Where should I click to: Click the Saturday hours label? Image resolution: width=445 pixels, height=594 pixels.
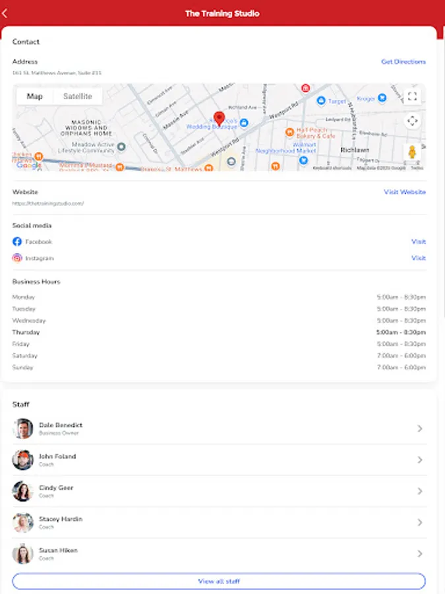[25, 356]
